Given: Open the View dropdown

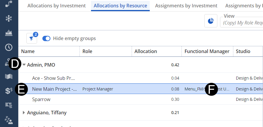Looking at the screenshot, I should [242, 22].
